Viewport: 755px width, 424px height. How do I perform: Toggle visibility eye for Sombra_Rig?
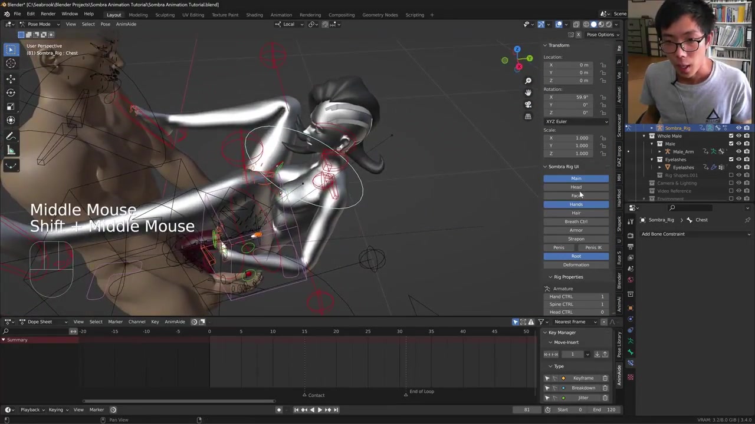point(738,128)
